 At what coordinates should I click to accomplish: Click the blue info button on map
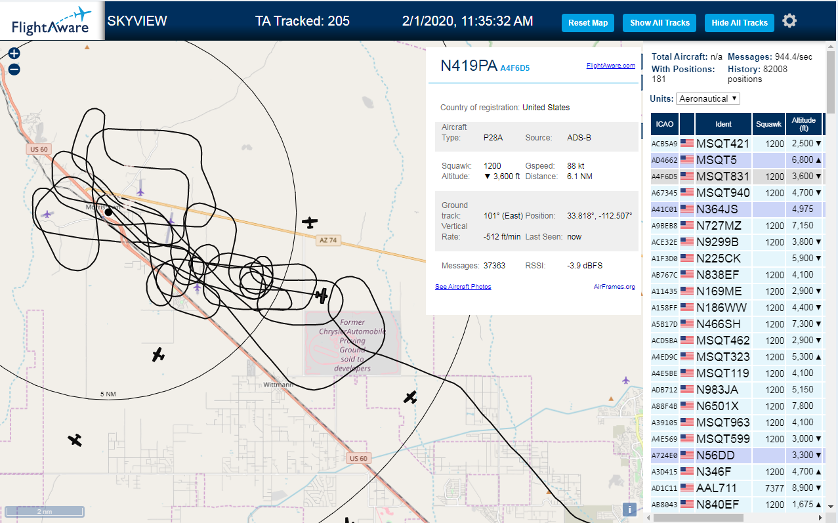point(629,509)
